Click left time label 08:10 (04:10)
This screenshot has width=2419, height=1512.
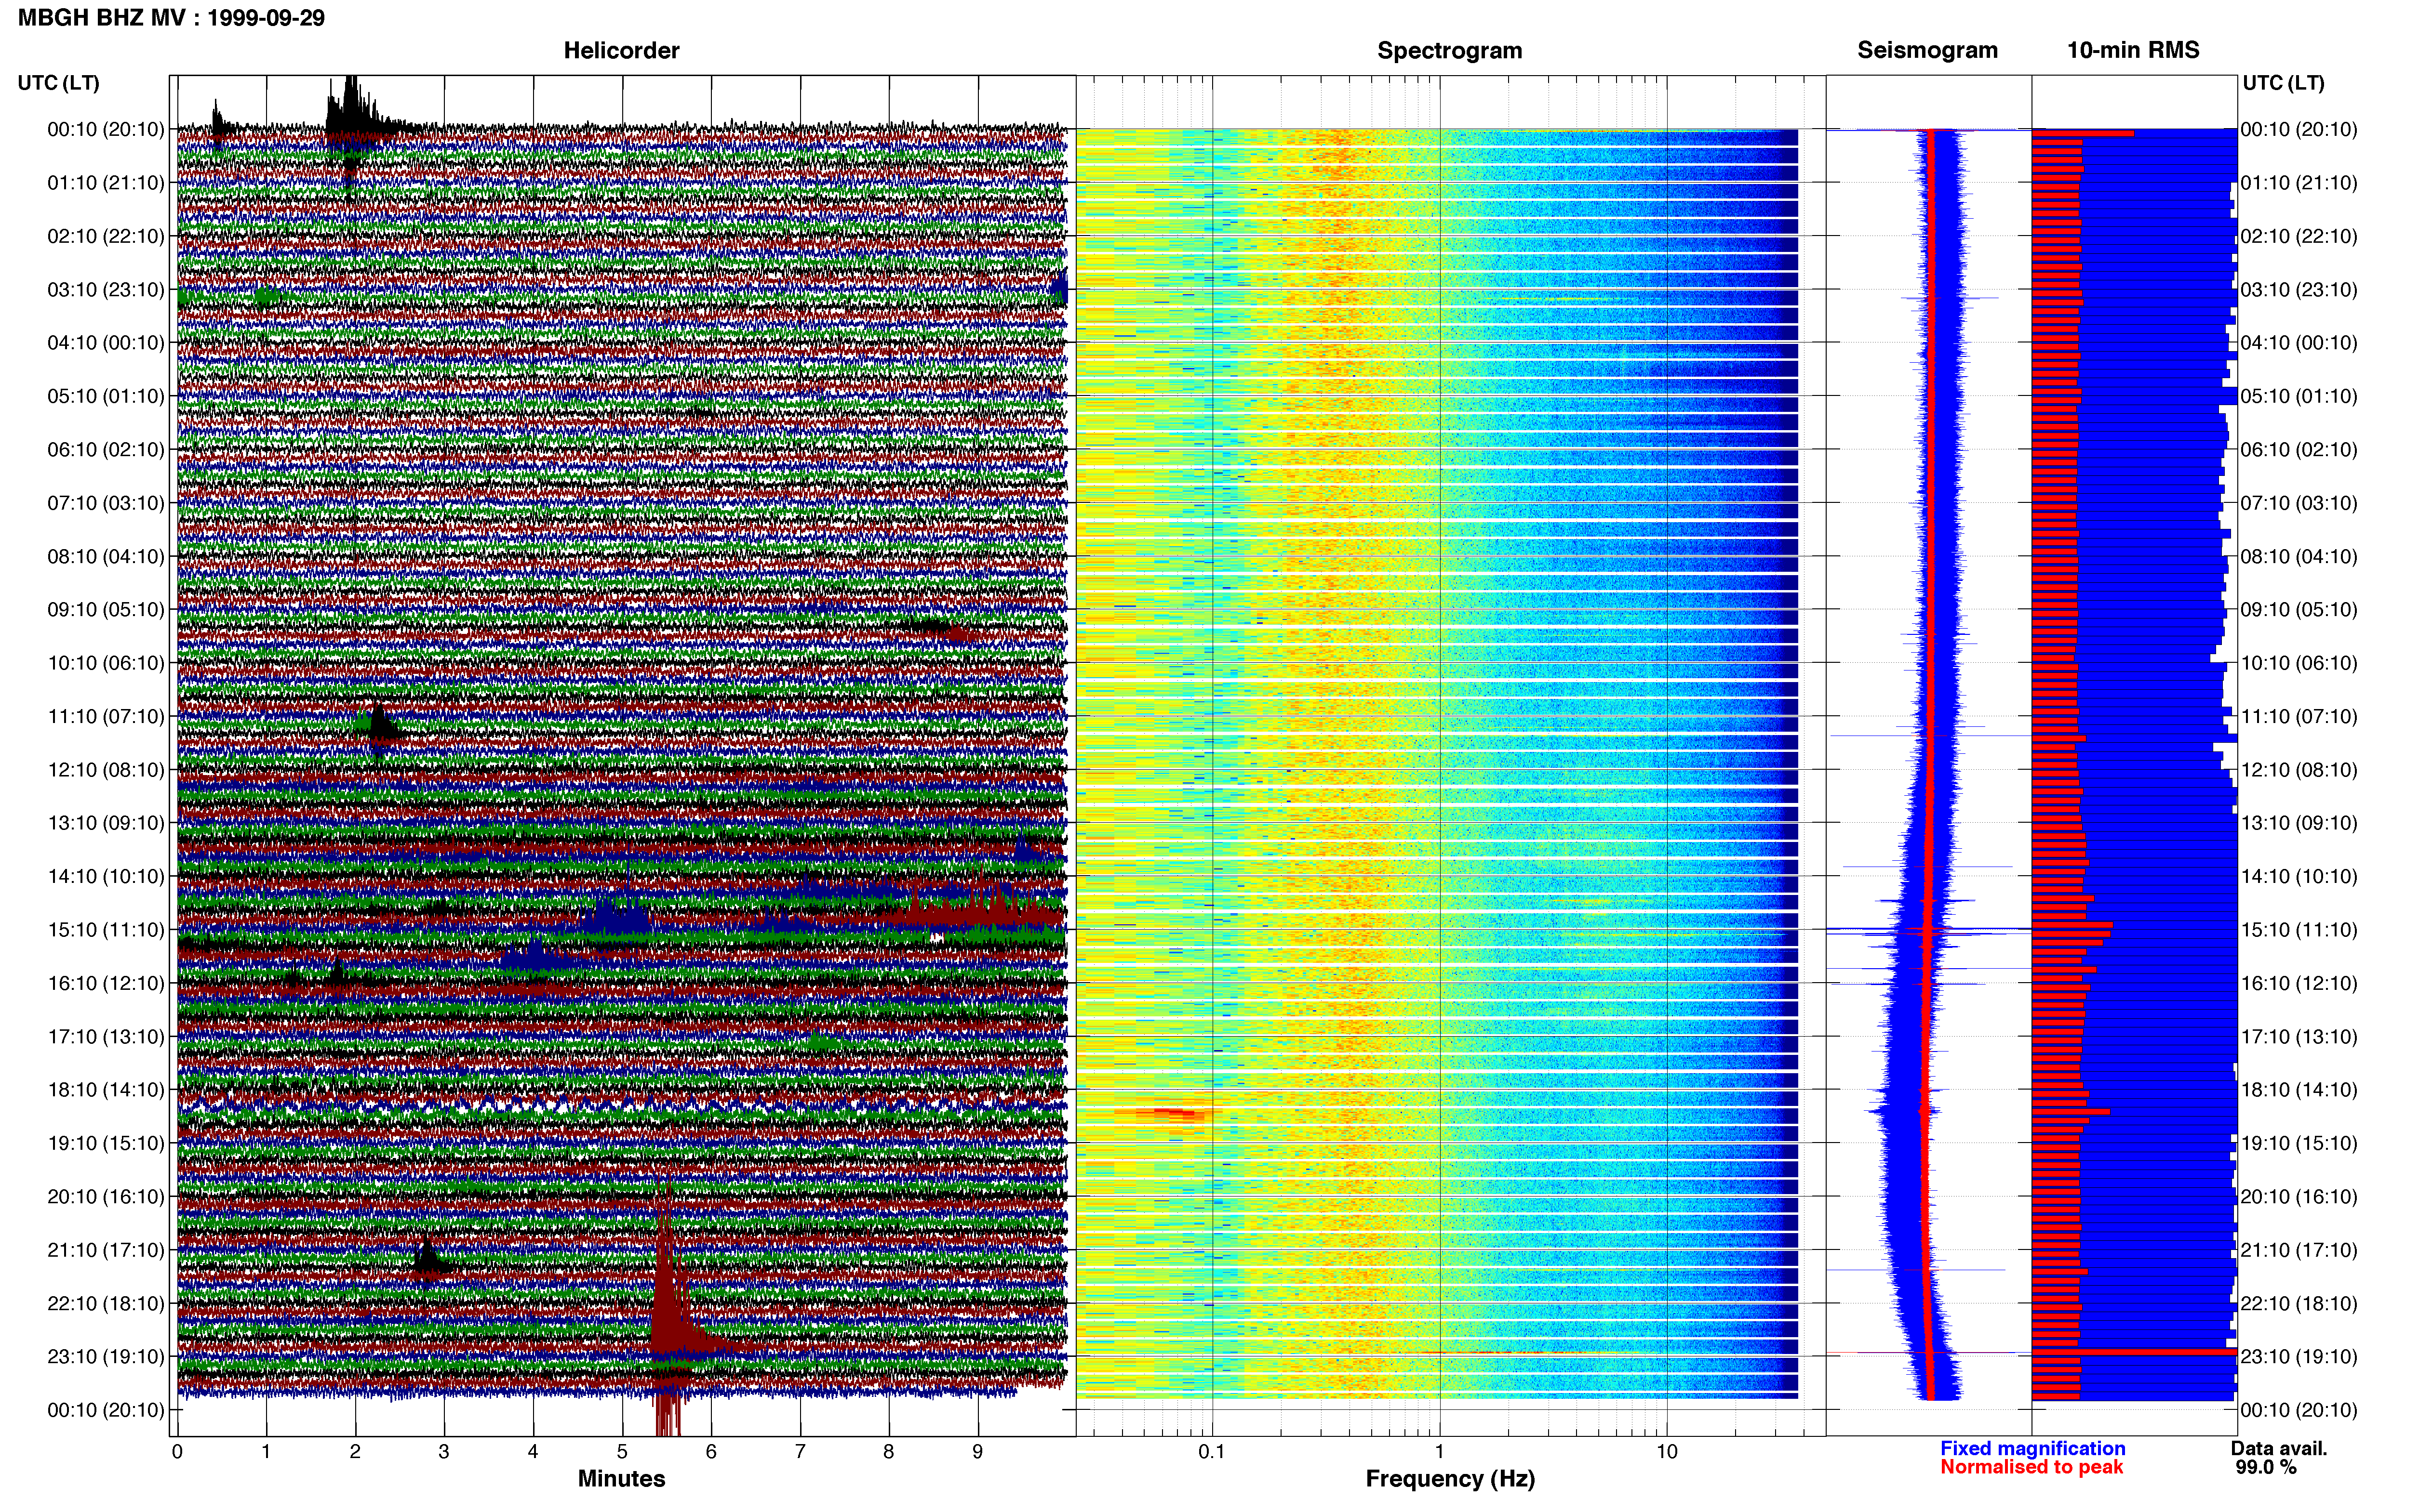pos(106,556)
